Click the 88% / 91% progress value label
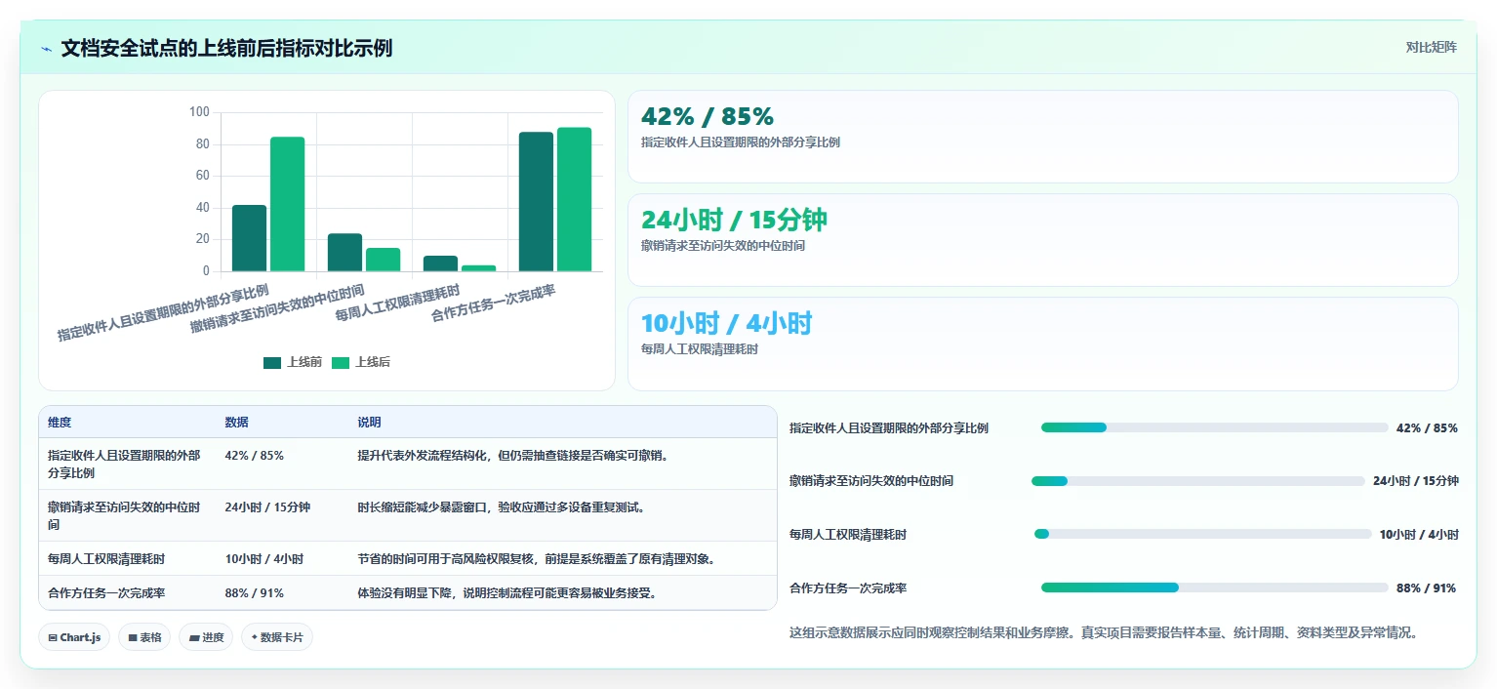Screen dimensions: 1497x689 [1426, 588]
